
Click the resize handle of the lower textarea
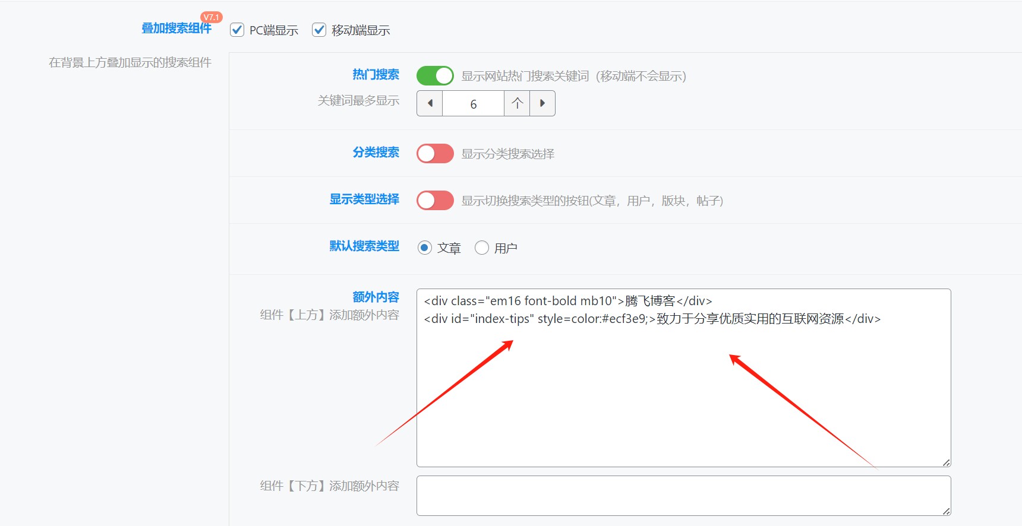(946, 511)
